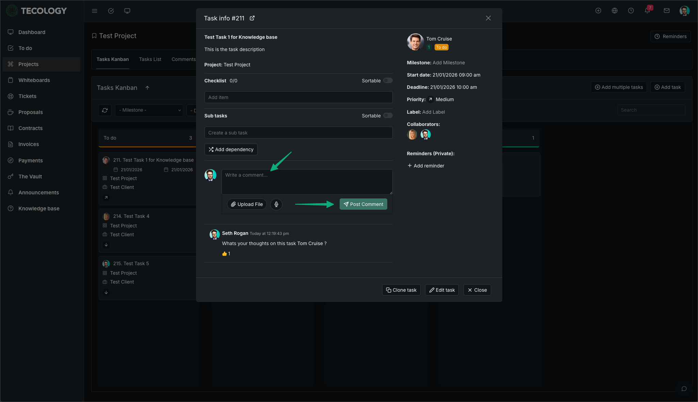698x402 pixels.
Task: Open the Milestone filter dropdown
Action: pyautogui.click(x=149, y=110)
